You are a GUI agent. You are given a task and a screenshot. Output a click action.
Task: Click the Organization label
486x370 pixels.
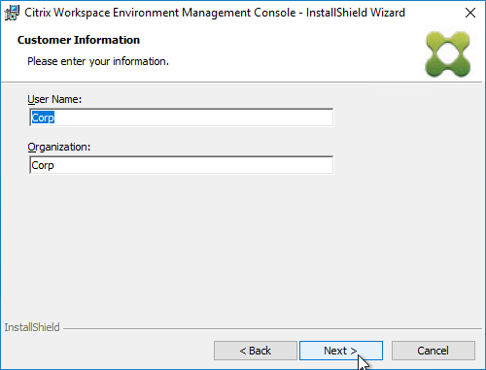pos(59,147)
